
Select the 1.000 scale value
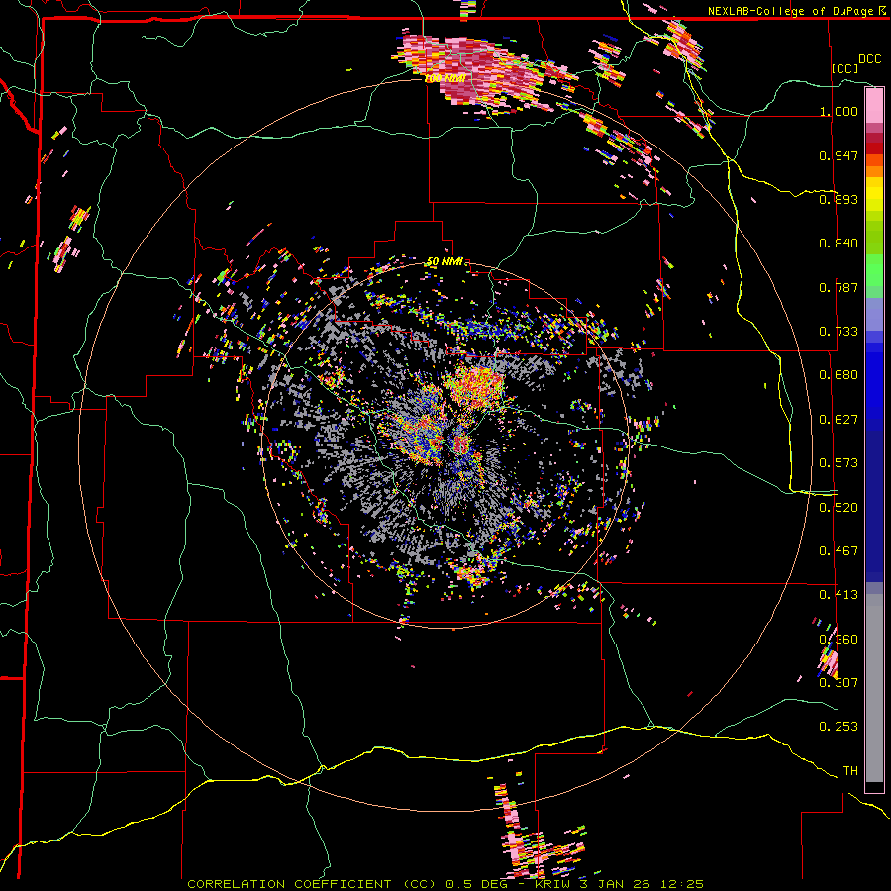pos(839,111)
